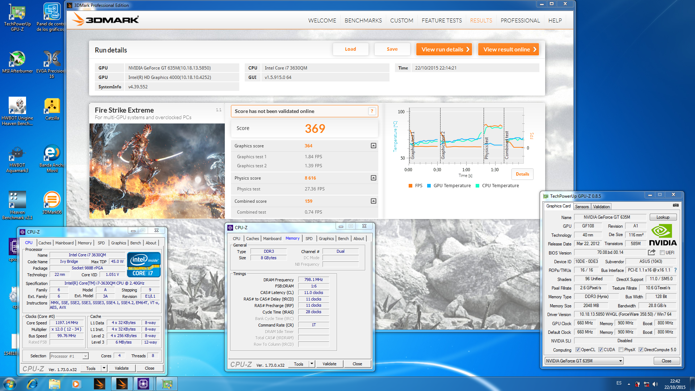Collapse the Combined score section

click(374, 201)
